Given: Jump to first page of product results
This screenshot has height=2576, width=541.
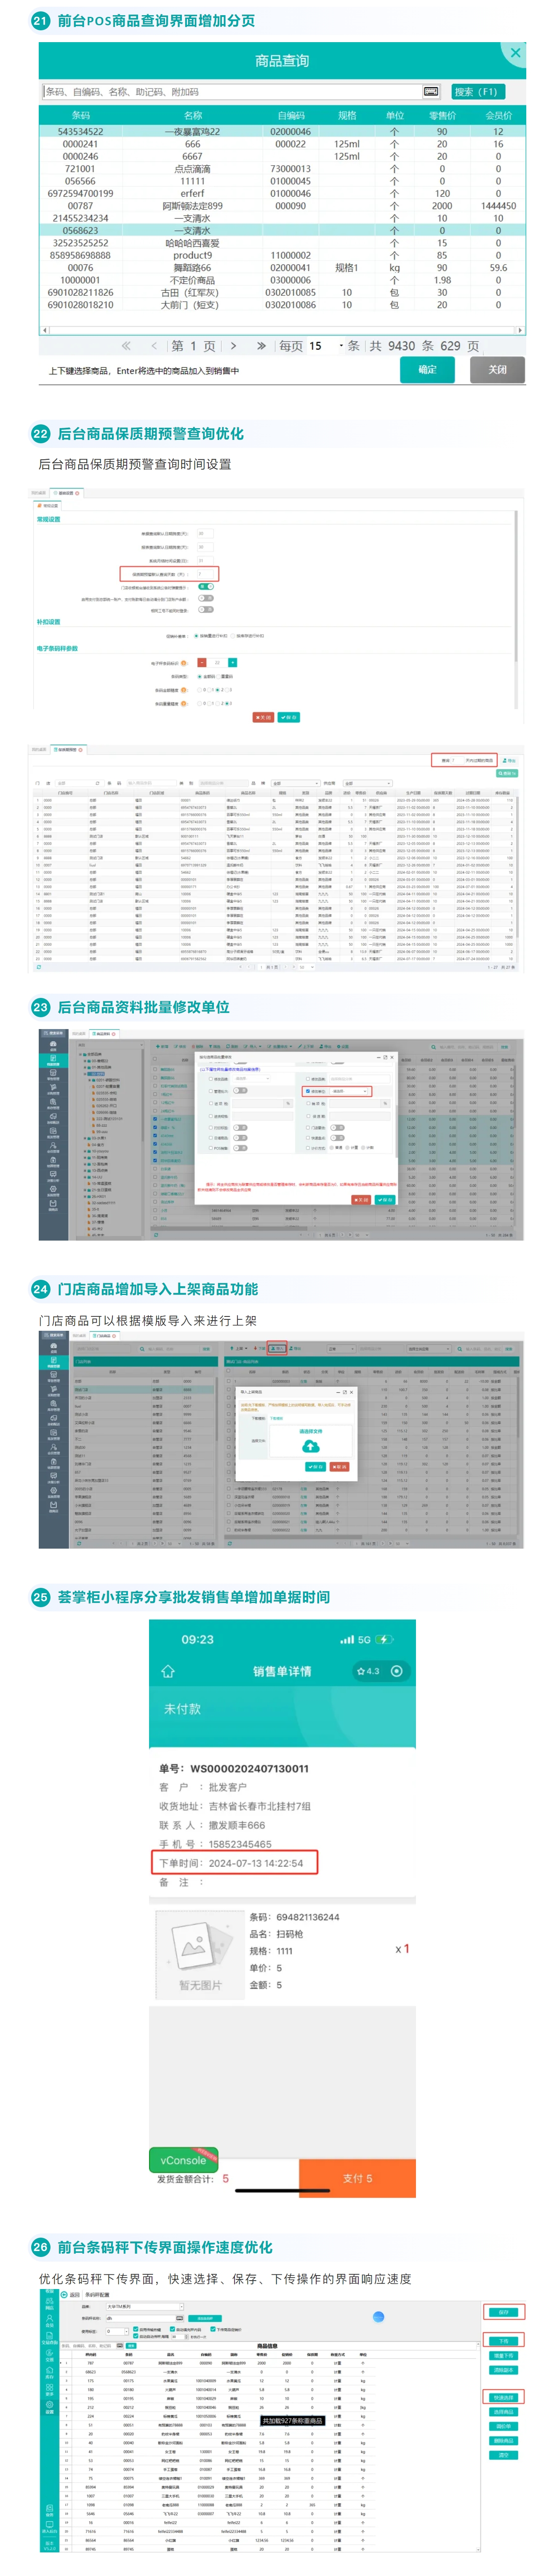Looking at the screenshot, I should (x=126, y=346).
